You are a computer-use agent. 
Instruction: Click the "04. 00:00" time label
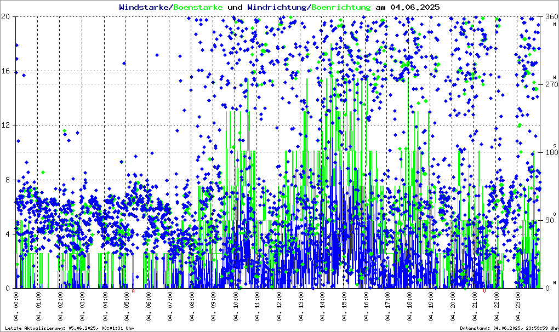coord(16,307)
